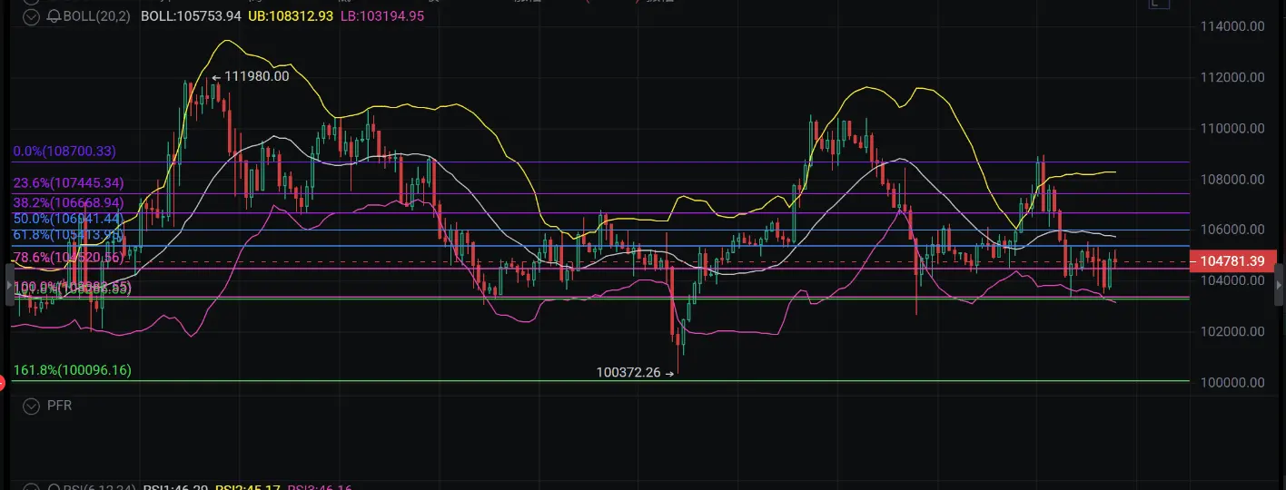The image size is (1286, 490).
Task: Select the 161.8%(100096.16) Fibonacci label
Action: click(x=72, y=370)
